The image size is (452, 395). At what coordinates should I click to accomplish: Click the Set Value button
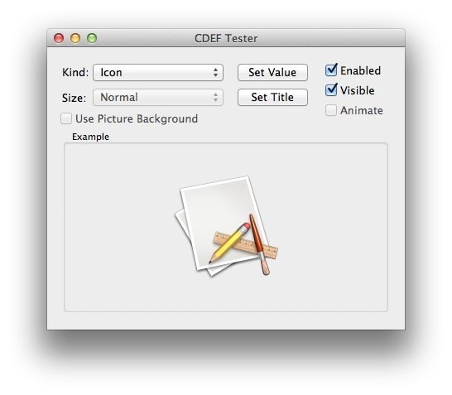coord(272,72)
